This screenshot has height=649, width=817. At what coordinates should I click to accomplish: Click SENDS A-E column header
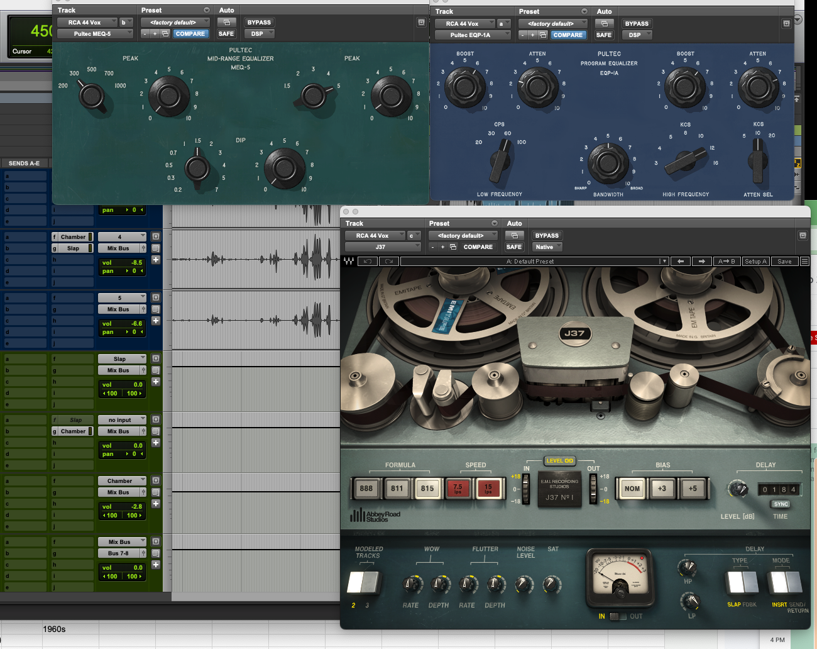click(x=24, y=163)
